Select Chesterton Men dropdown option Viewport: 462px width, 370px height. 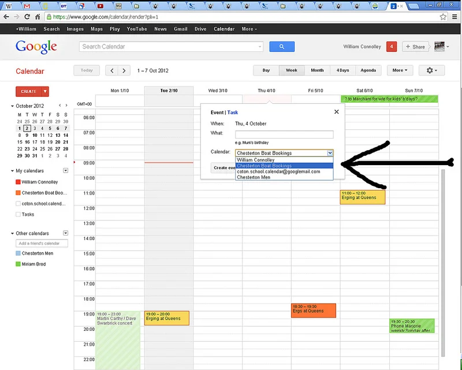click(x=284, y=177)
